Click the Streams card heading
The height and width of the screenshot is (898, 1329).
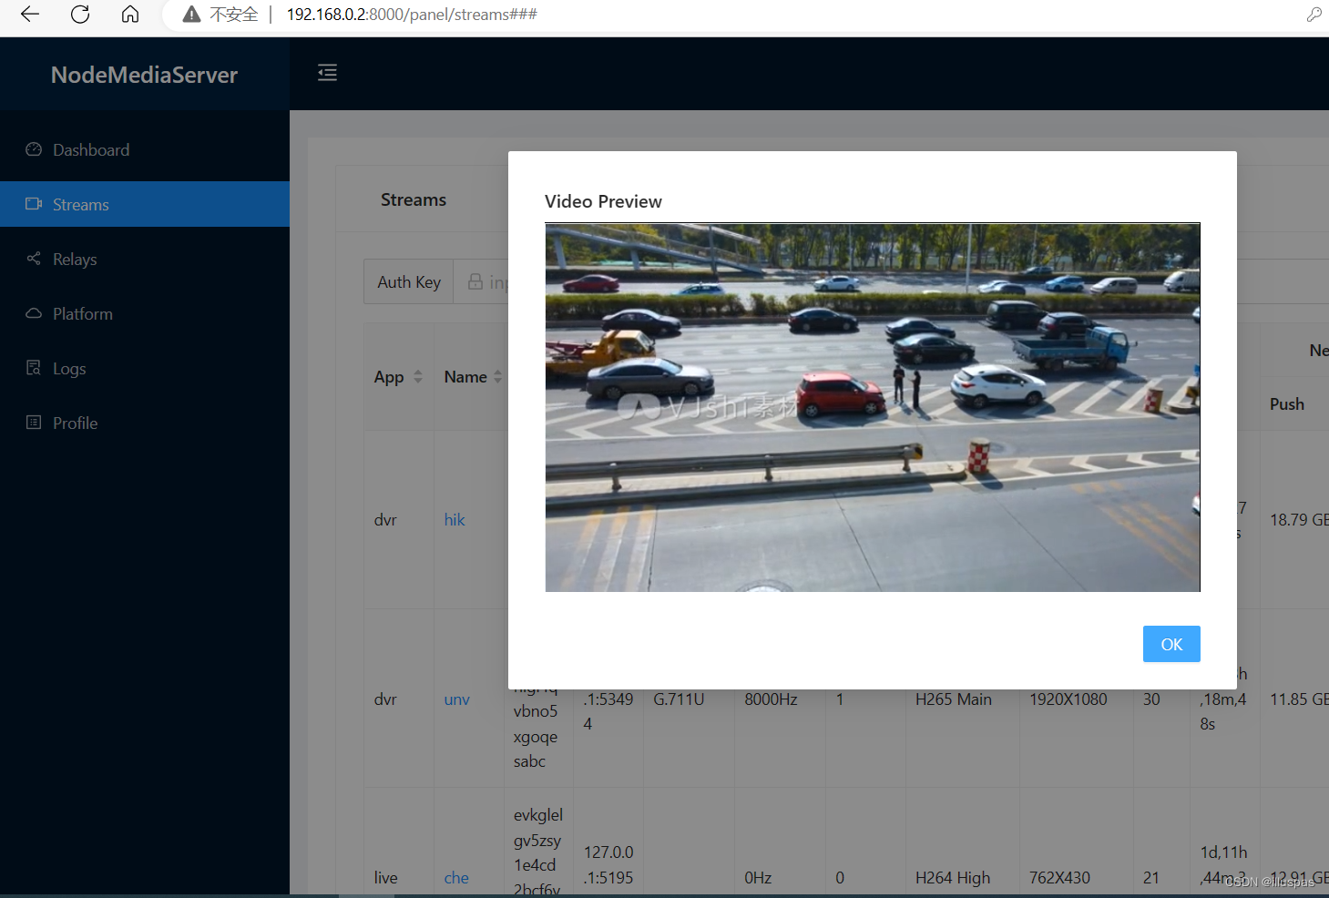click(414, 199)
